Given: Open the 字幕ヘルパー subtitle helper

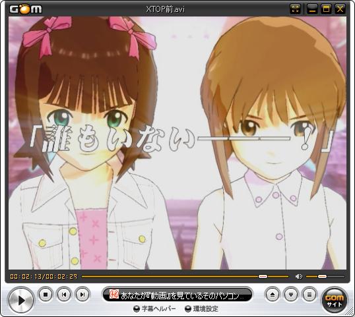Looking at the screenshot, I should click(155, 308).
